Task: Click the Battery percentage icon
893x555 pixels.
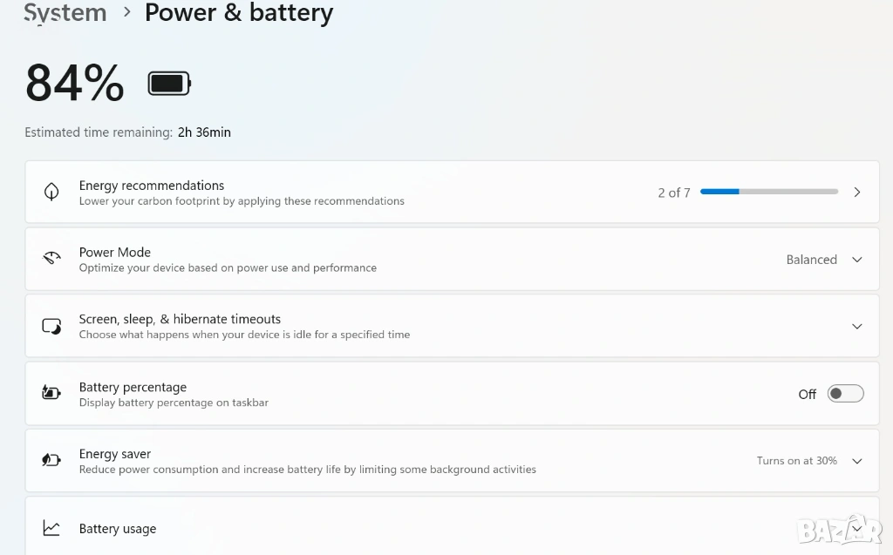Action: coord(51,393)
